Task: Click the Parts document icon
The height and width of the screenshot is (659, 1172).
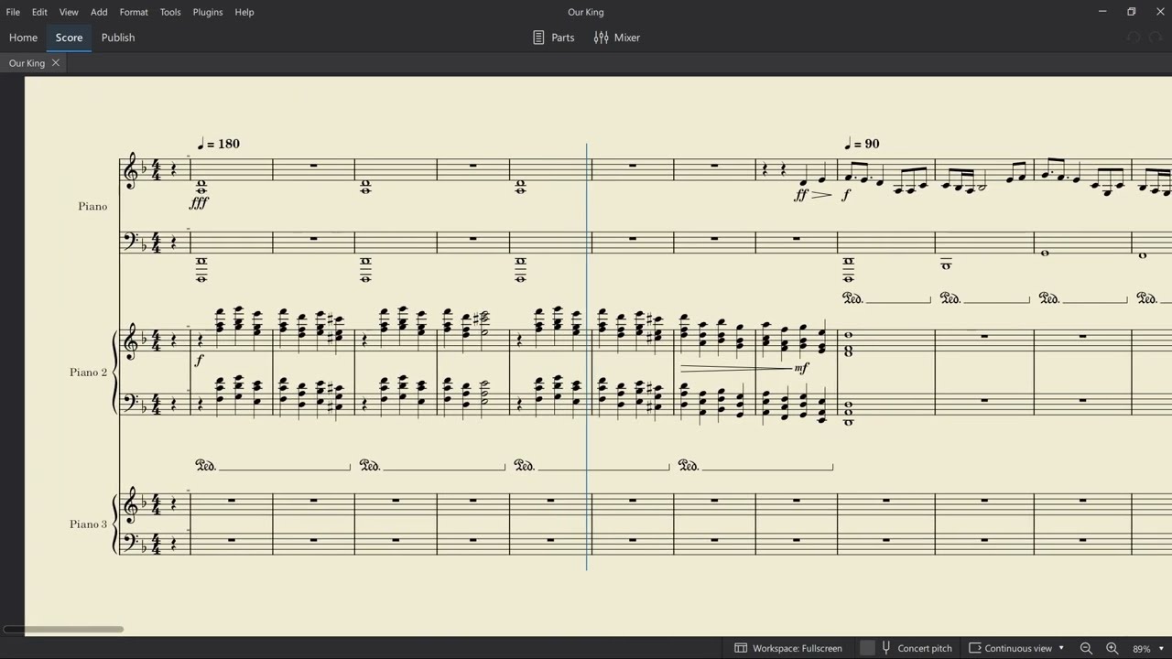Action: click(x=538, y=38)
